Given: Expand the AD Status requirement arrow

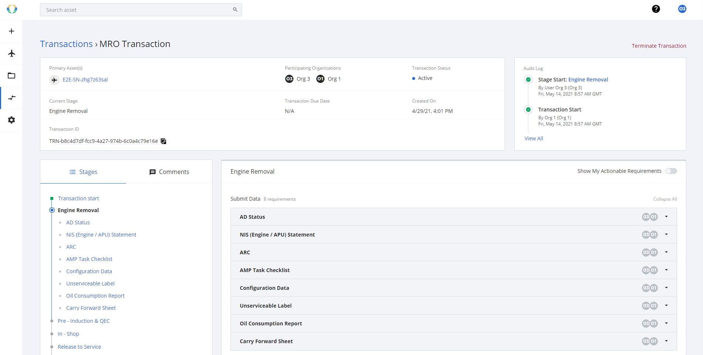Looking at the screenshot, I should (x=666, y=217).
